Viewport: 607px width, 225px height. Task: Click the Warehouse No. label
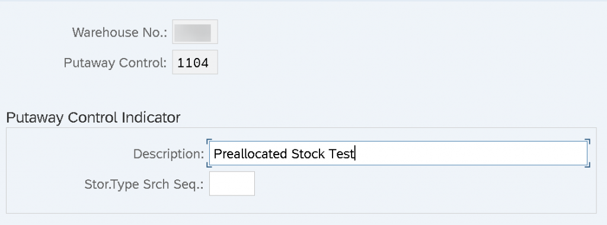tap(120, 32)
